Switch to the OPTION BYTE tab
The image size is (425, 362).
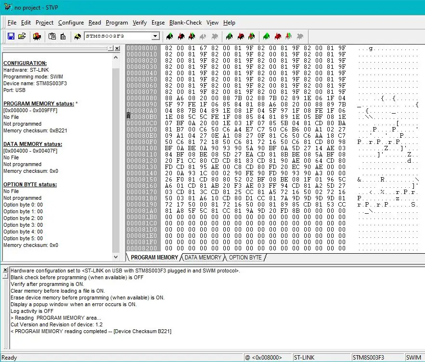coord(245,258)
